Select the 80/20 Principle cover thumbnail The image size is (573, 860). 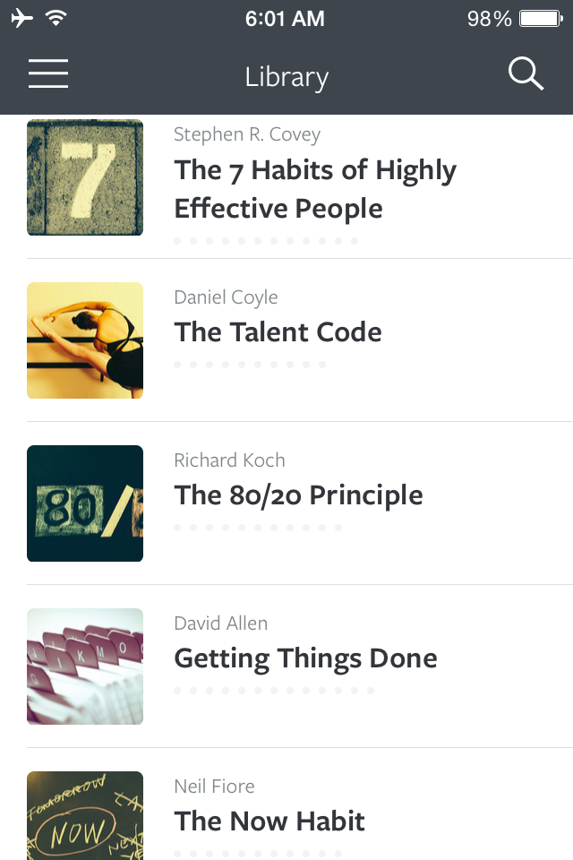point(85,503)
